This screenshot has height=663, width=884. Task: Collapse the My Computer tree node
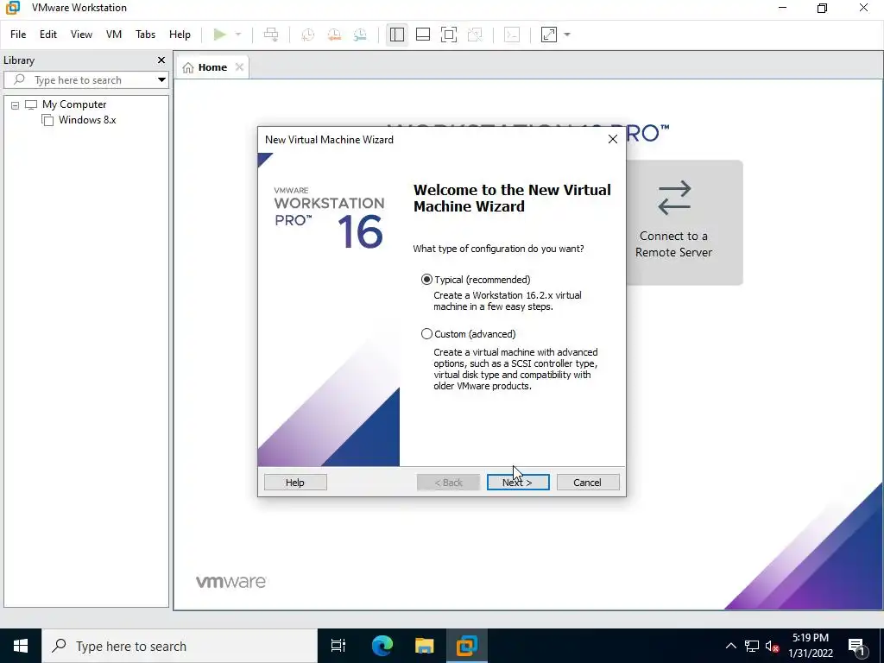coord(16,104)
